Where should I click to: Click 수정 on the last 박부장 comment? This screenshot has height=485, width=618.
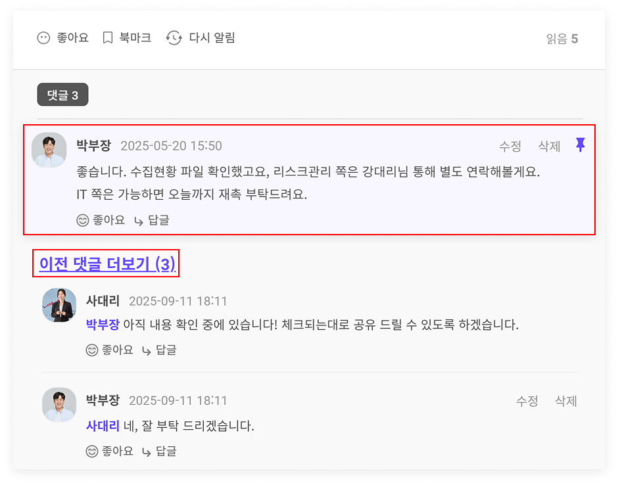(x=527, y=401)
